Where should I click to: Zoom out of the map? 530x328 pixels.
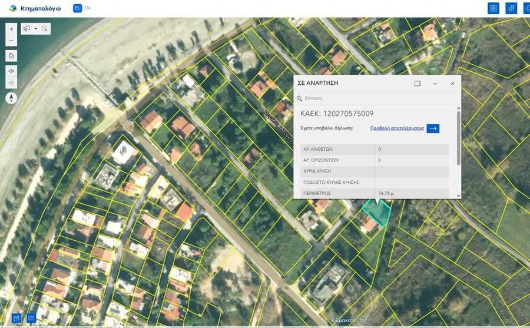(11, 41)
